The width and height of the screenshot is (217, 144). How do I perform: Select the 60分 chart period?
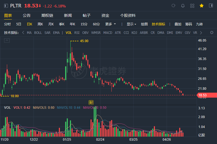pos(96,24)
